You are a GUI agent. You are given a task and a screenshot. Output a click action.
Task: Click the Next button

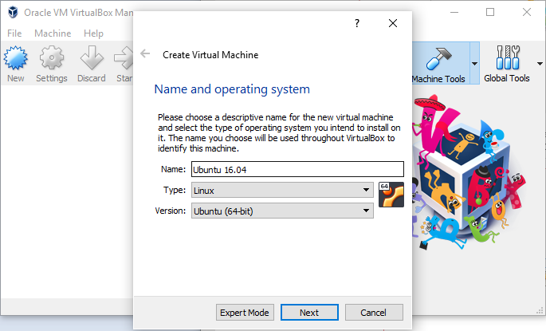click(x=309, y=312)
